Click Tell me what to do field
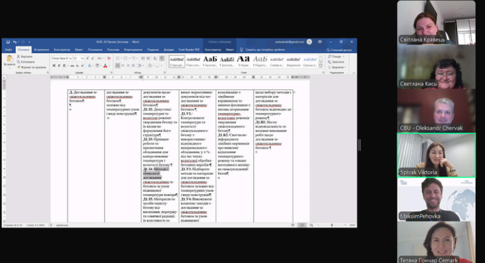Viewport: 485px width, 263px height. (x=265, y=50)
